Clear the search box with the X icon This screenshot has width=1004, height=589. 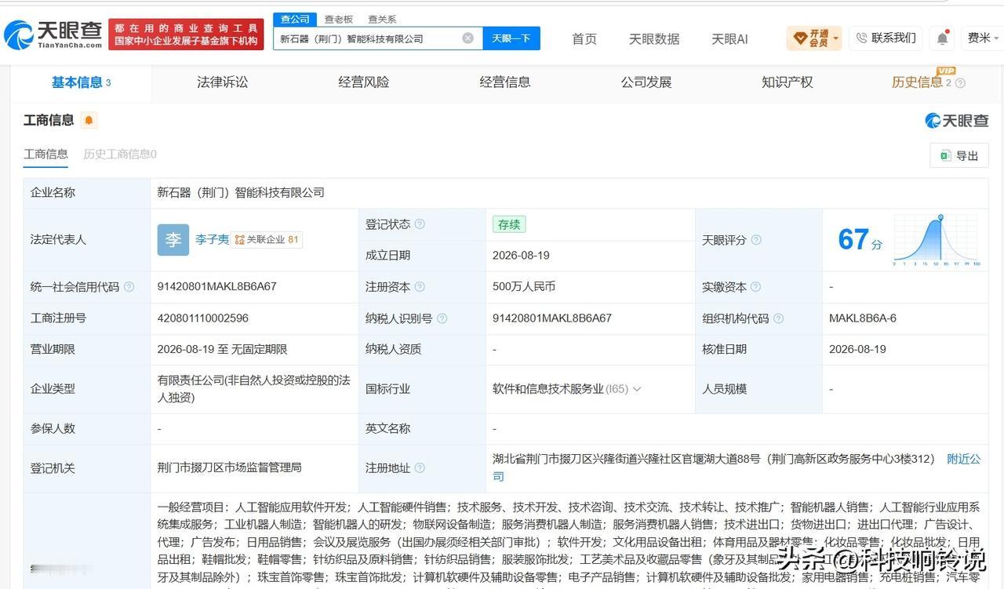click(x=467, y=38)
